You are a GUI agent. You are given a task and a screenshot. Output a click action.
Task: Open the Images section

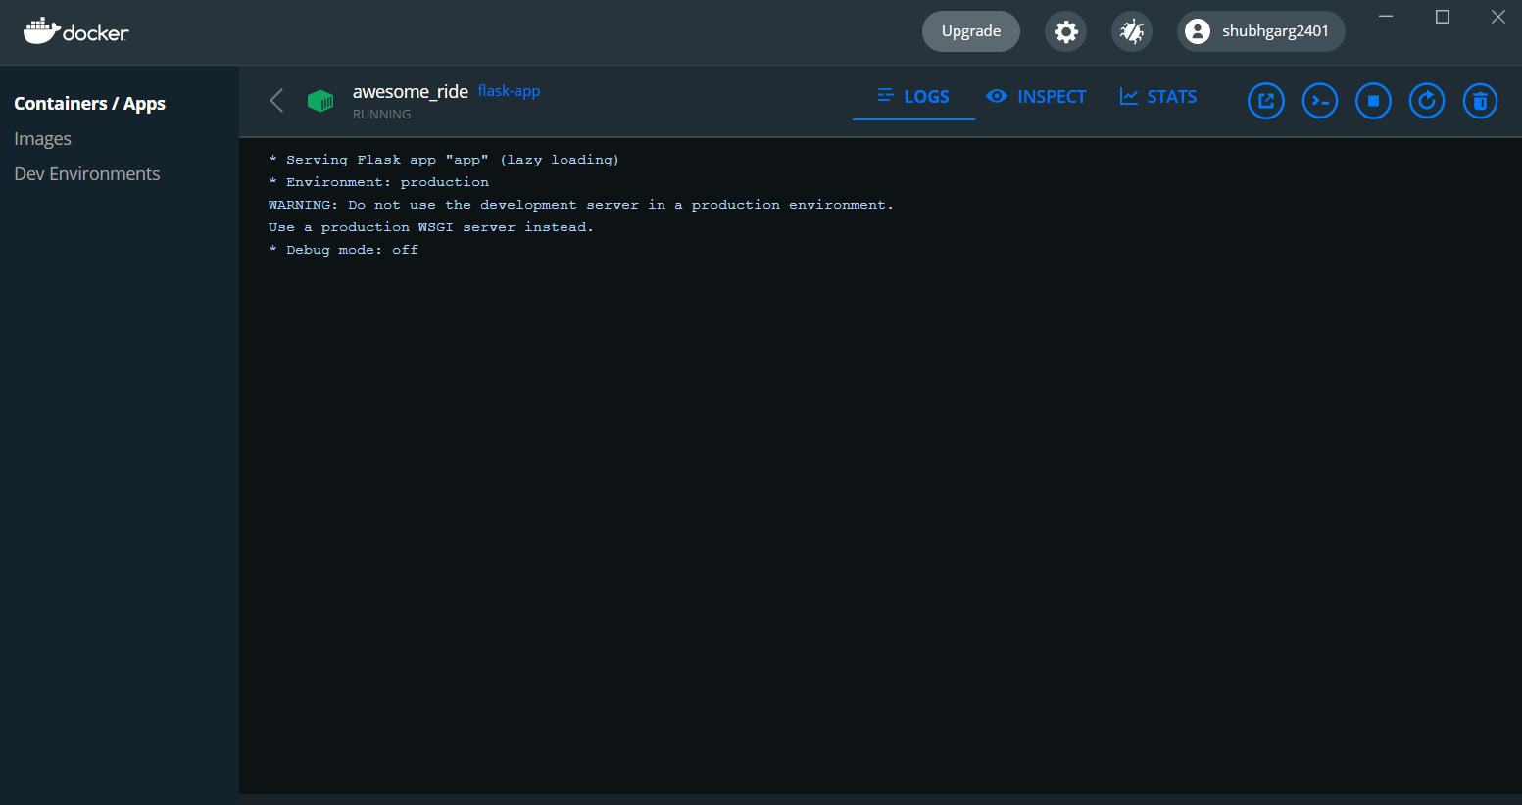42,138
